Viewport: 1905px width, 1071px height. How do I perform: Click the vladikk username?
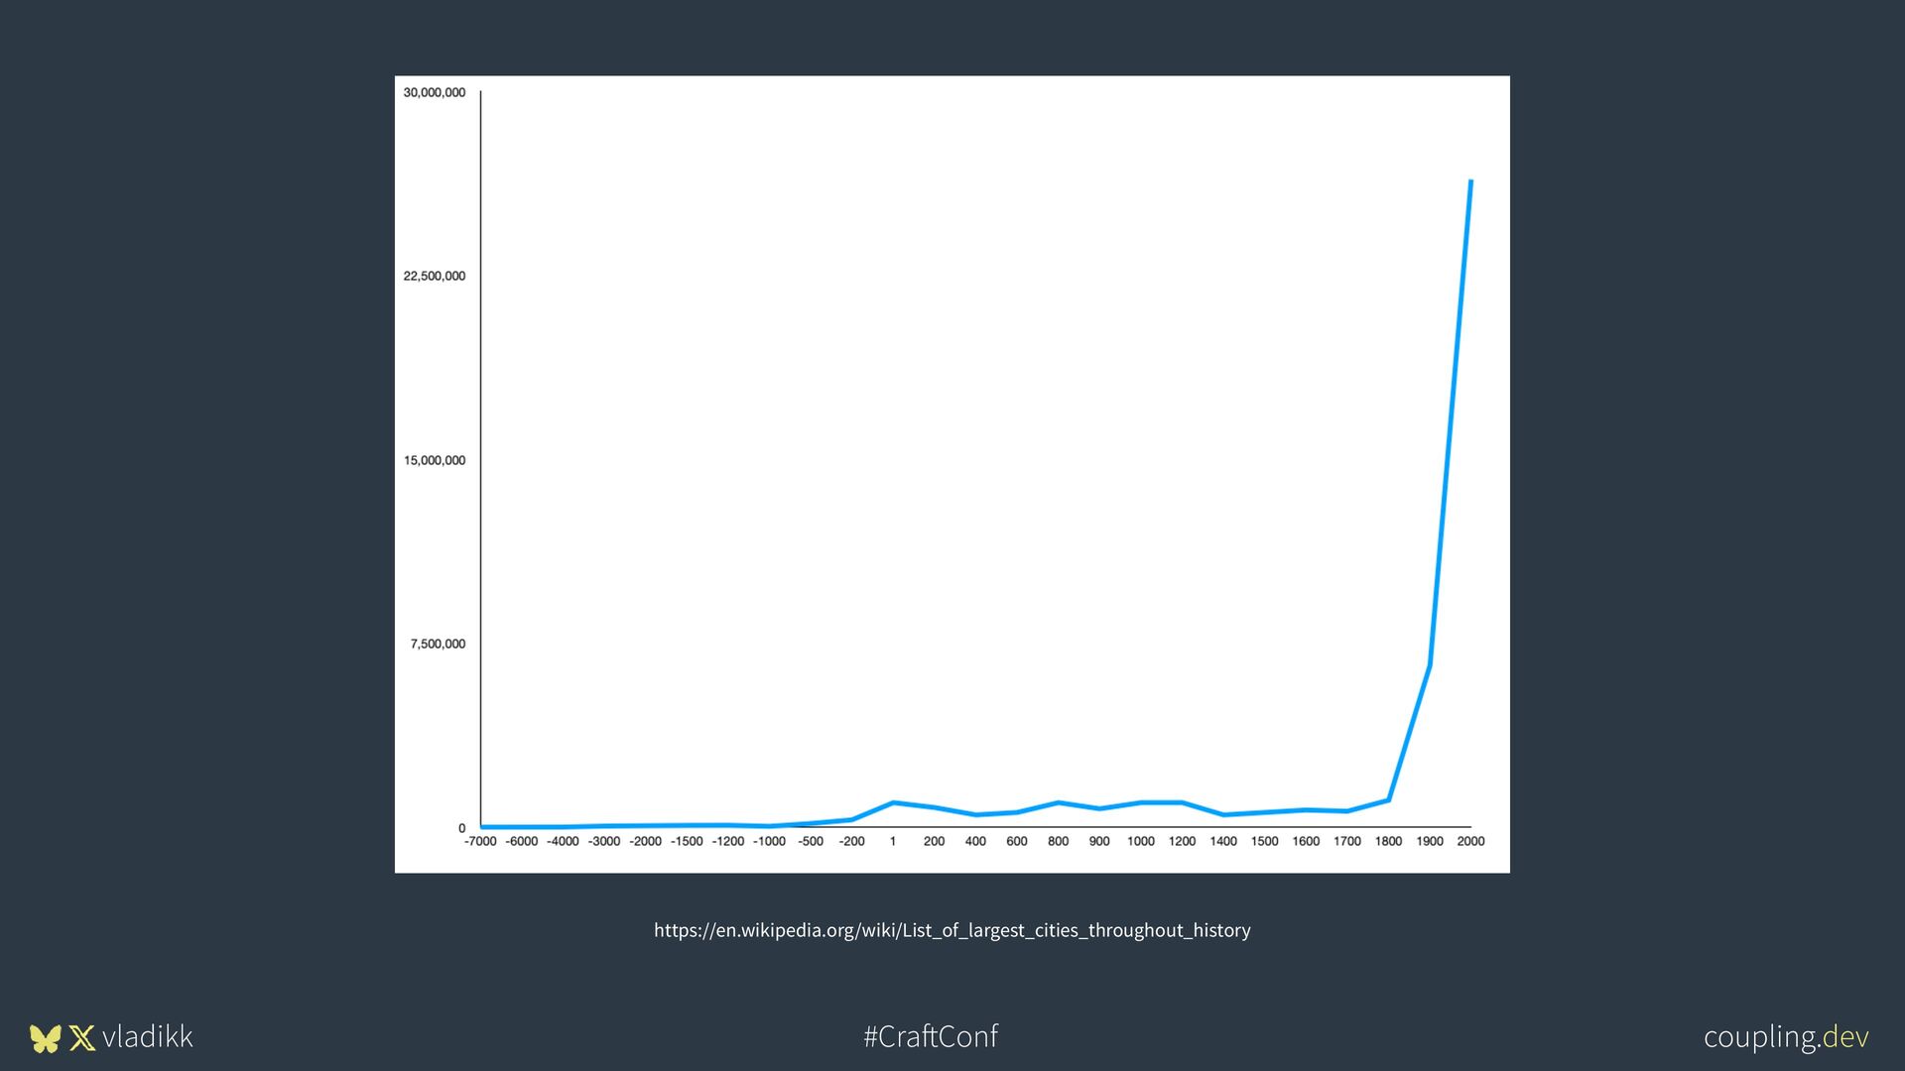tap(148, 1036)
